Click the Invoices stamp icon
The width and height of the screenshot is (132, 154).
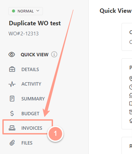pyautogui.click(x=12, y=128)
